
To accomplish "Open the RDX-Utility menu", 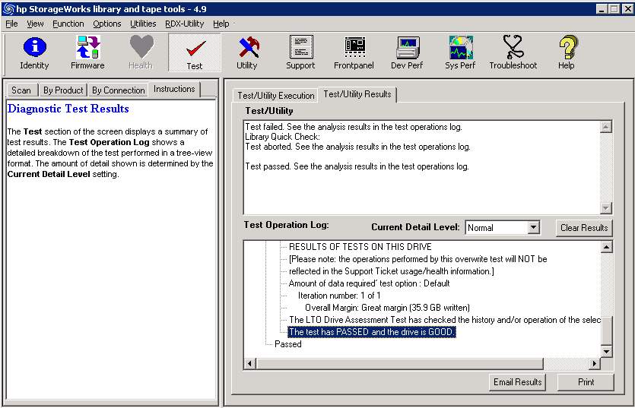I will point(184,24).
